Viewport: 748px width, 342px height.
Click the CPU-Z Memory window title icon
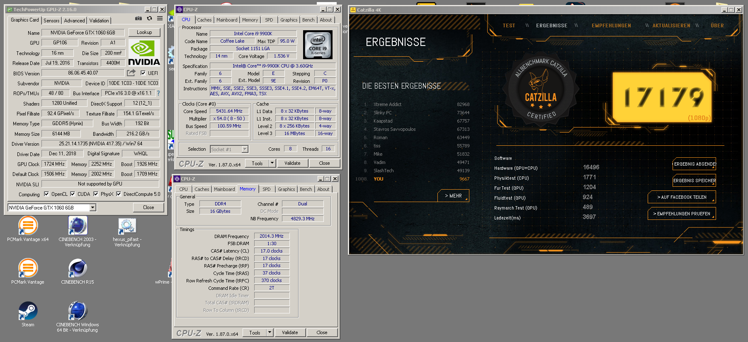(x=177, y=179)
